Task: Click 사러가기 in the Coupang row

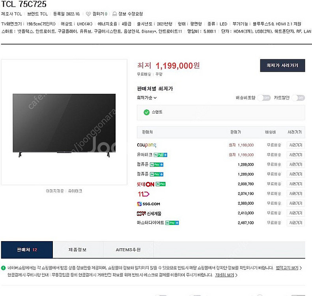Action: [x=295, y=145]
